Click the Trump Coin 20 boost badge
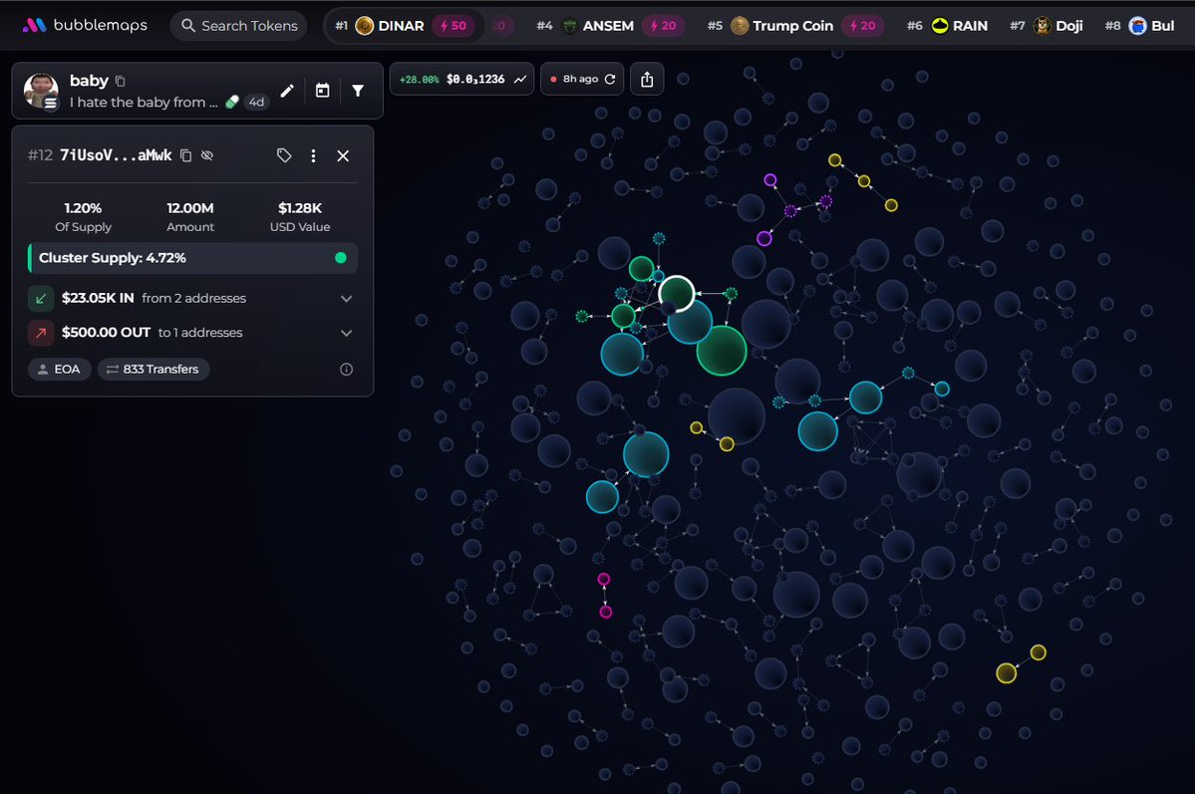 pyautogui.click(x=863, y=26)
